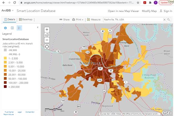Click the search magnifier icon
Viewport: 174px width, 116px height.
tap(168, 20)
